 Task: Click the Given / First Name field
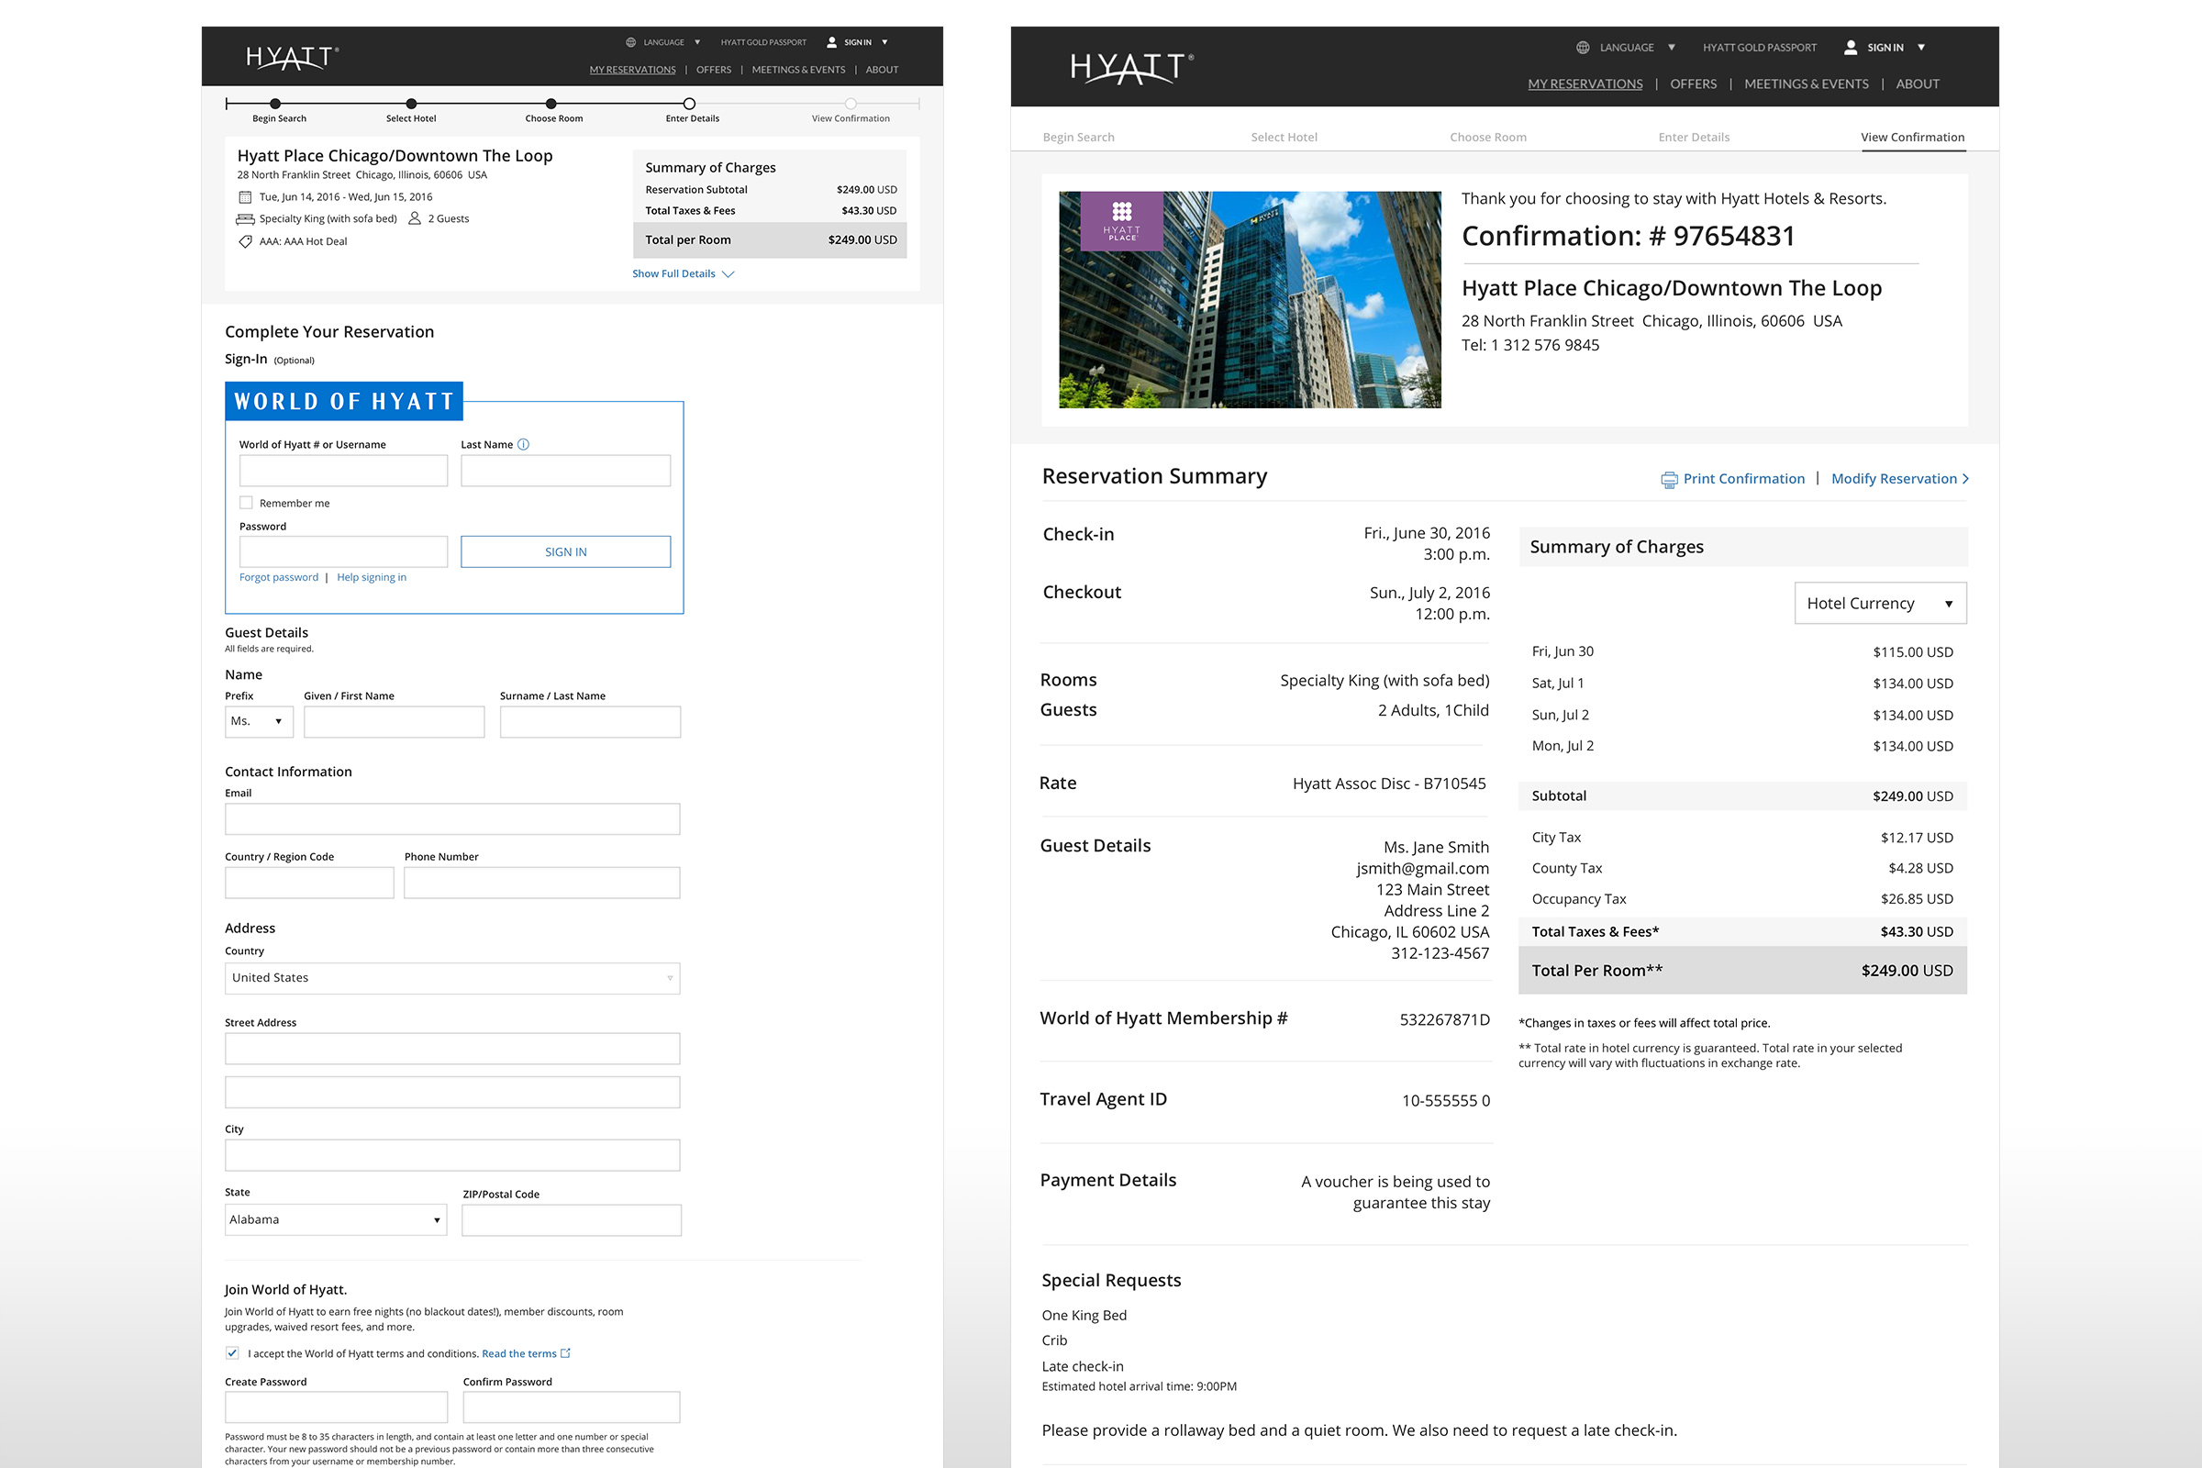[x=395, y=722]
